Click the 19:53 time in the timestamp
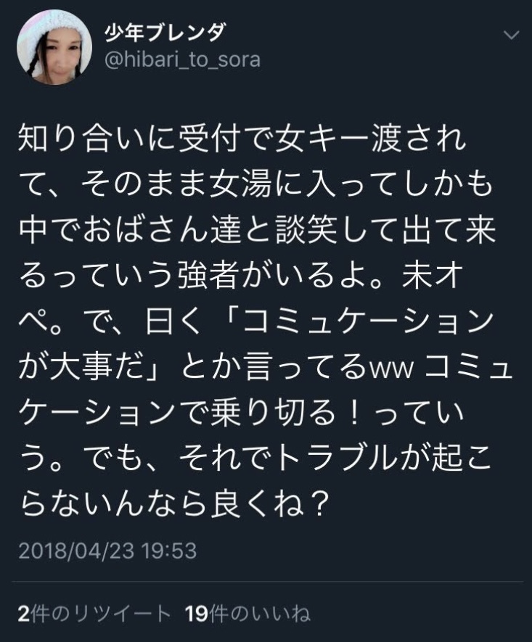 [x=168, y=551]
